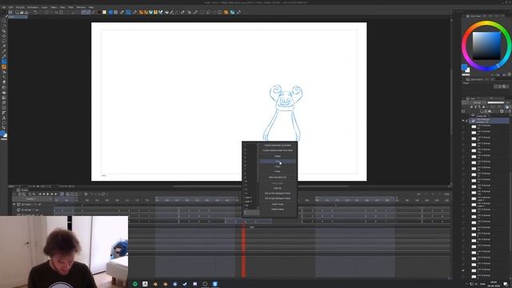The width and height of the screenshot is (512, 288).
Task: Select the main color chip in left toolbar
Action: click(x=2, y=134)
